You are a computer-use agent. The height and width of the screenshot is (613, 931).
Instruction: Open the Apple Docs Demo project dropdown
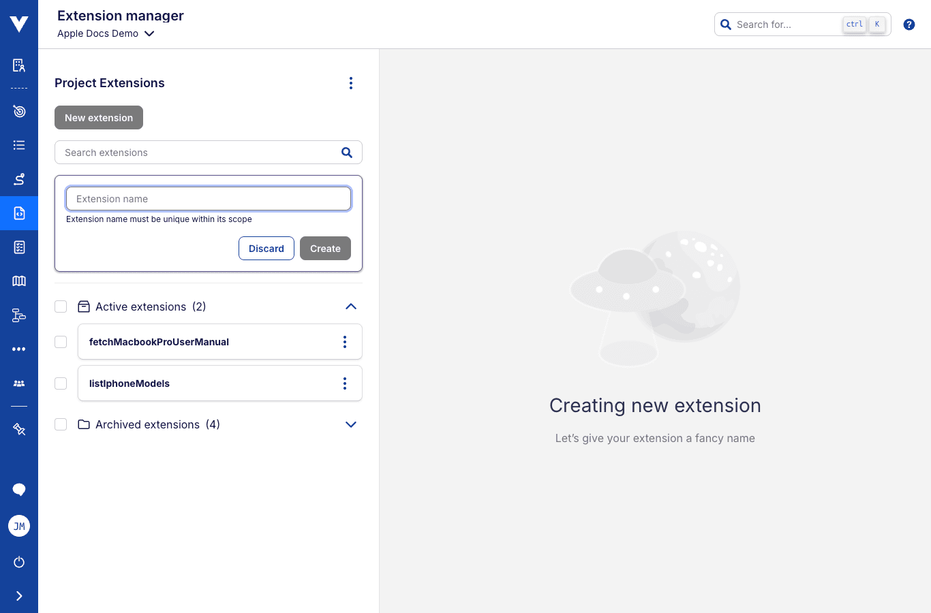tap(106, 33)
